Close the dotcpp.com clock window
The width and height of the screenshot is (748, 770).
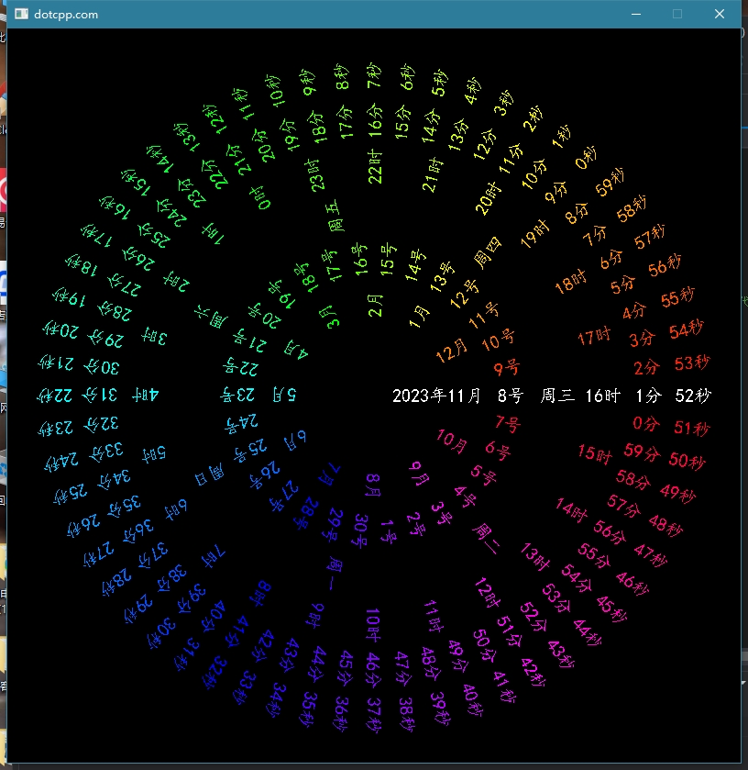(720, 15)
